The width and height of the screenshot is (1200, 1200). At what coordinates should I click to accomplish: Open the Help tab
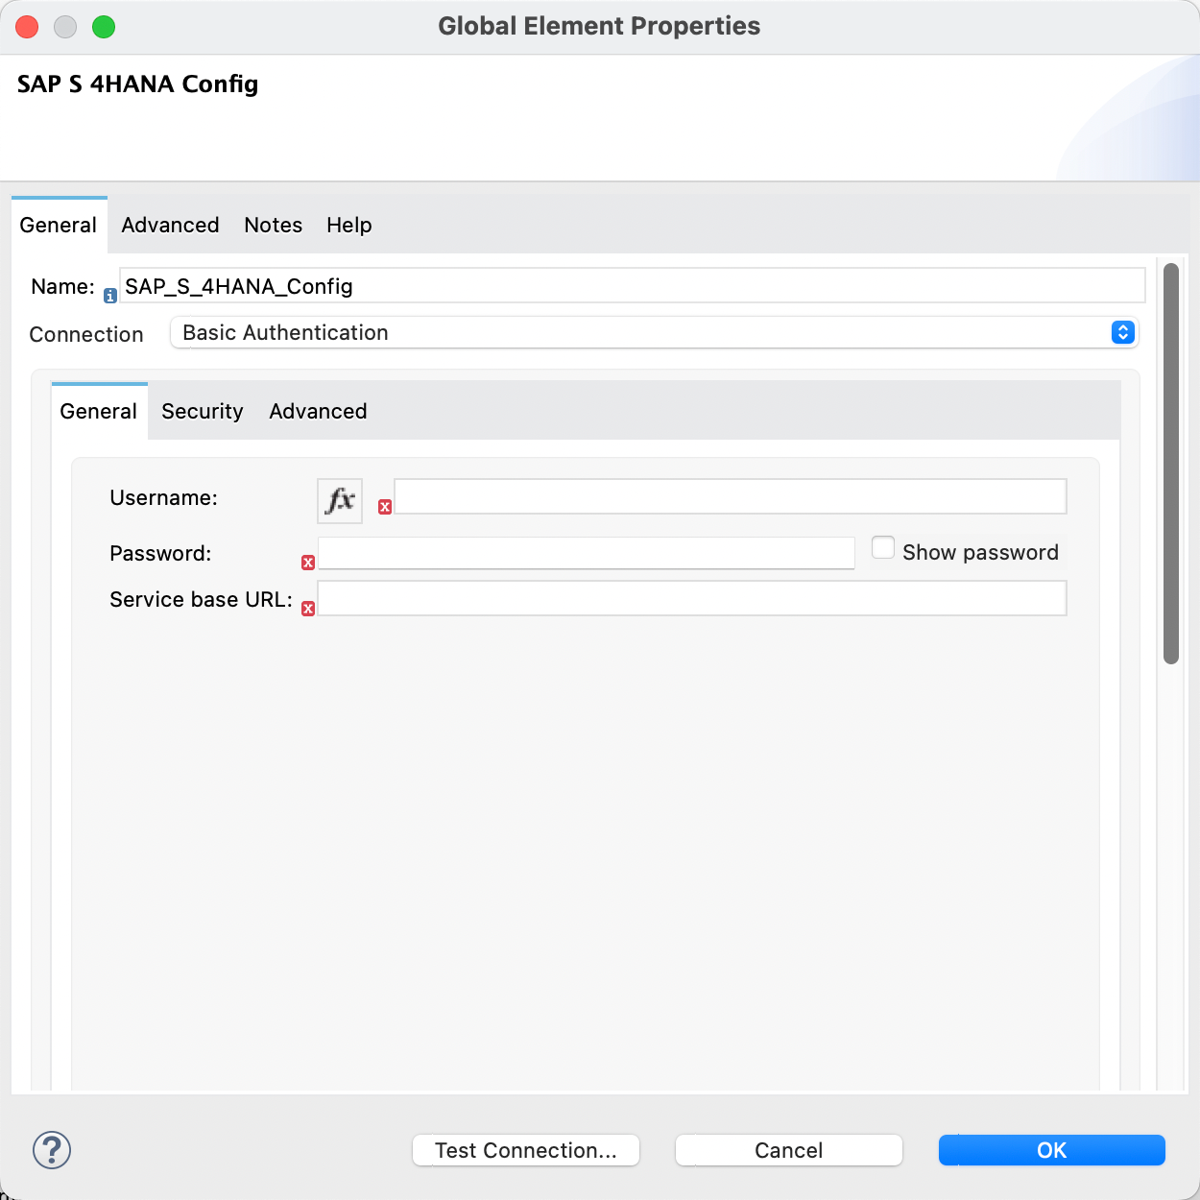(x=349, y=225)
